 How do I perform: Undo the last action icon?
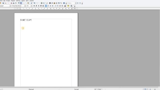tap(34, 3)
